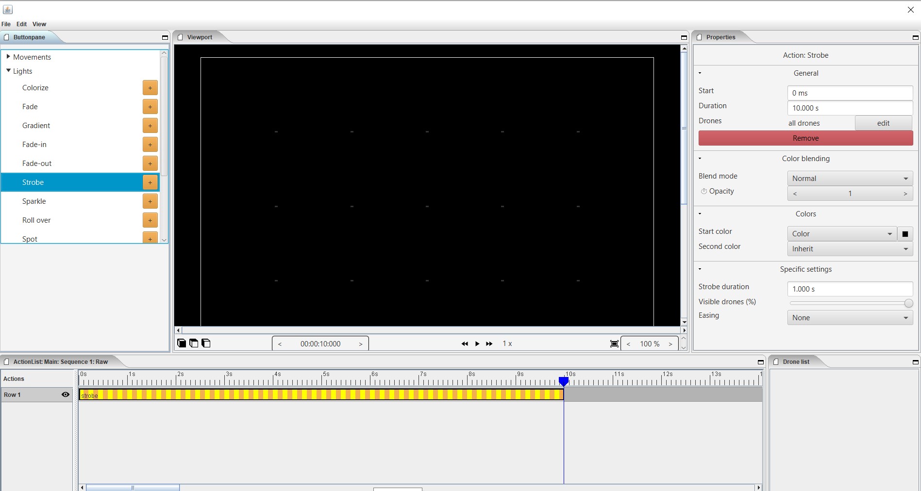Open the Easing dropdown
The width and height of the screenshot is (921, 491).
point(850,318)
